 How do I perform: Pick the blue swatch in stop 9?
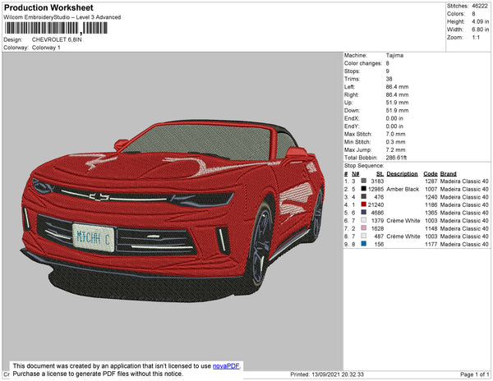pos(363,244)
